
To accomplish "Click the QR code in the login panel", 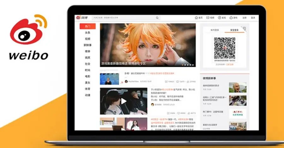I will point(225,48).
